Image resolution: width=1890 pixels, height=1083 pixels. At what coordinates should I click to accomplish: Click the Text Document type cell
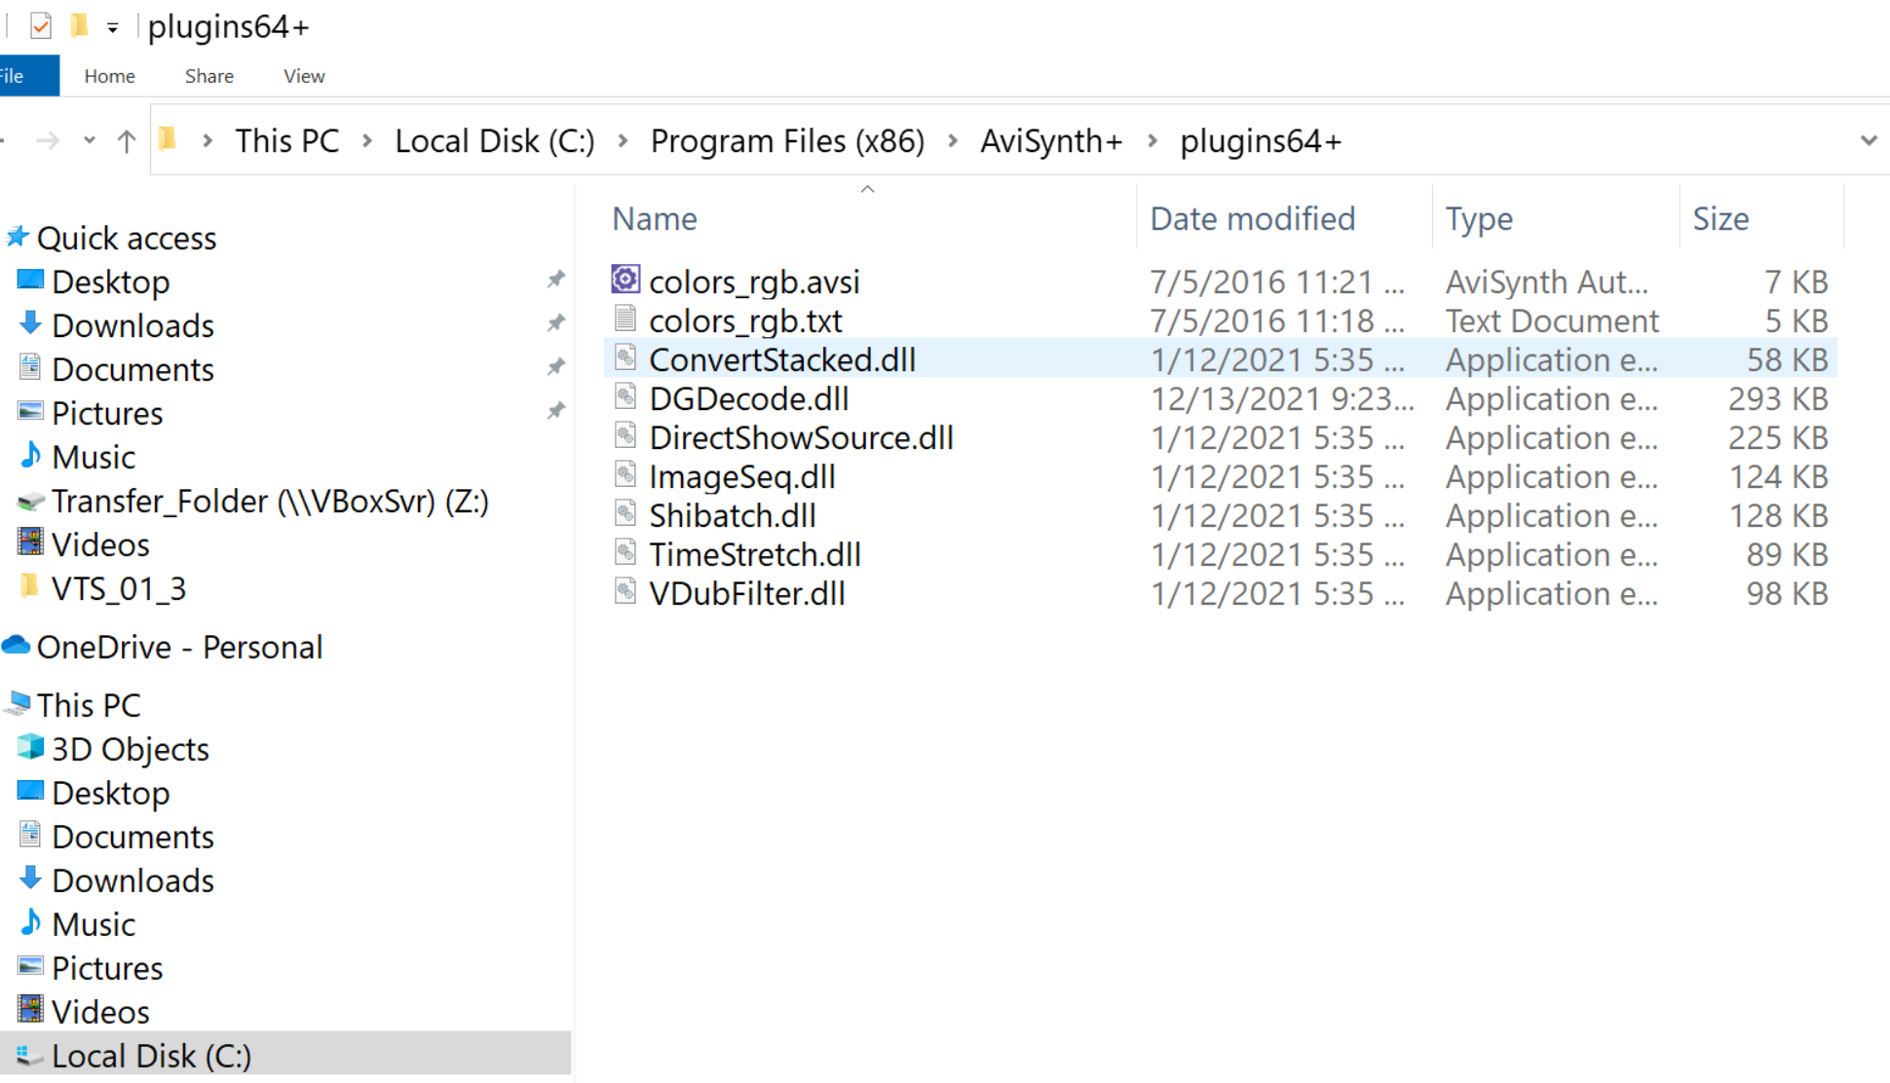tap(1552, 320)
